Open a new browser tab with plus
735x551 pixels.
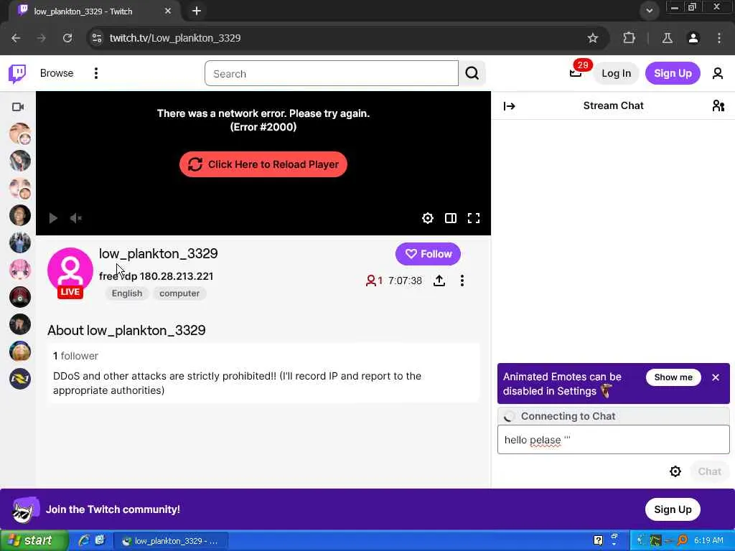point(197,11)
